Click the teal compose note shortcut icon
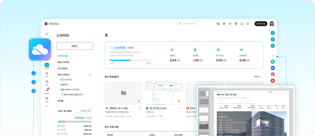The width and height of the screenshot is (315, 136). [x=272, y=33]
